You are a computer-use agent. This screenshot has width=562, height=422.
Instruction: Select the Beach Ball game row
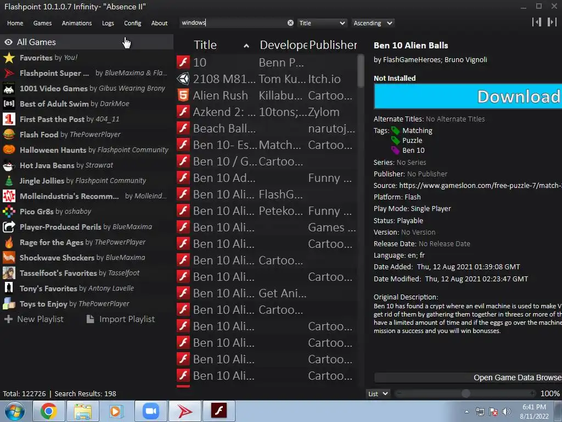click(x=266, y=128)
